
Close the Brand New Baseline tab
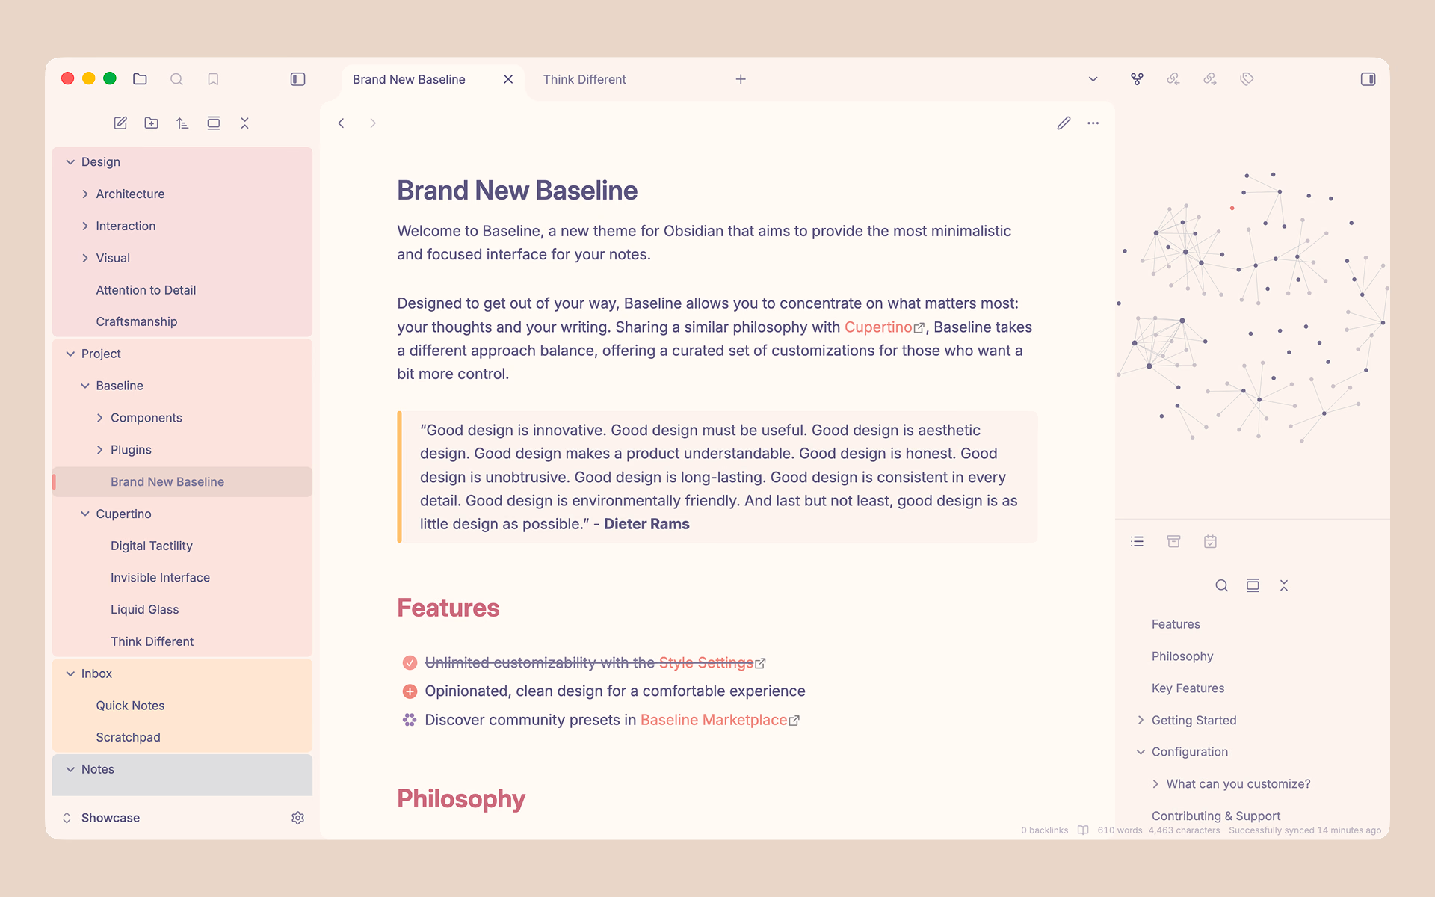tap(508, 79)
